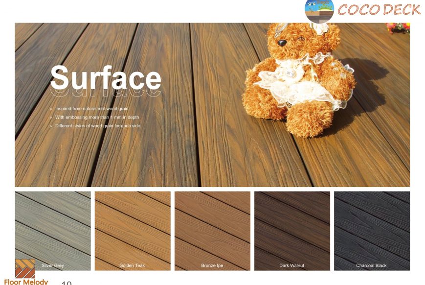Select the Dark Walnut color swatch

292,231
